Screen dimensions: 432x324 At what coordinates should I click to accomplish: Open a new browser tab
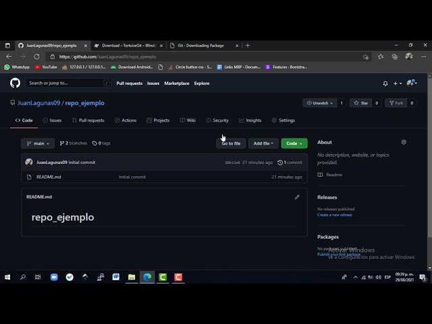tap(248, 45)
